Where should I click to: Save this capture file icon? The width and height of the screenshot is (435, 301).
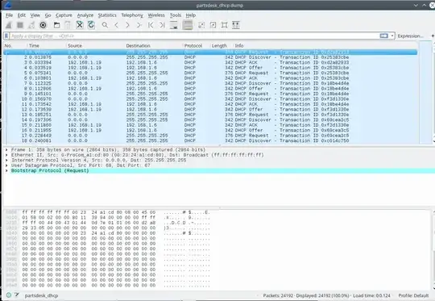(x=68, y=25)
